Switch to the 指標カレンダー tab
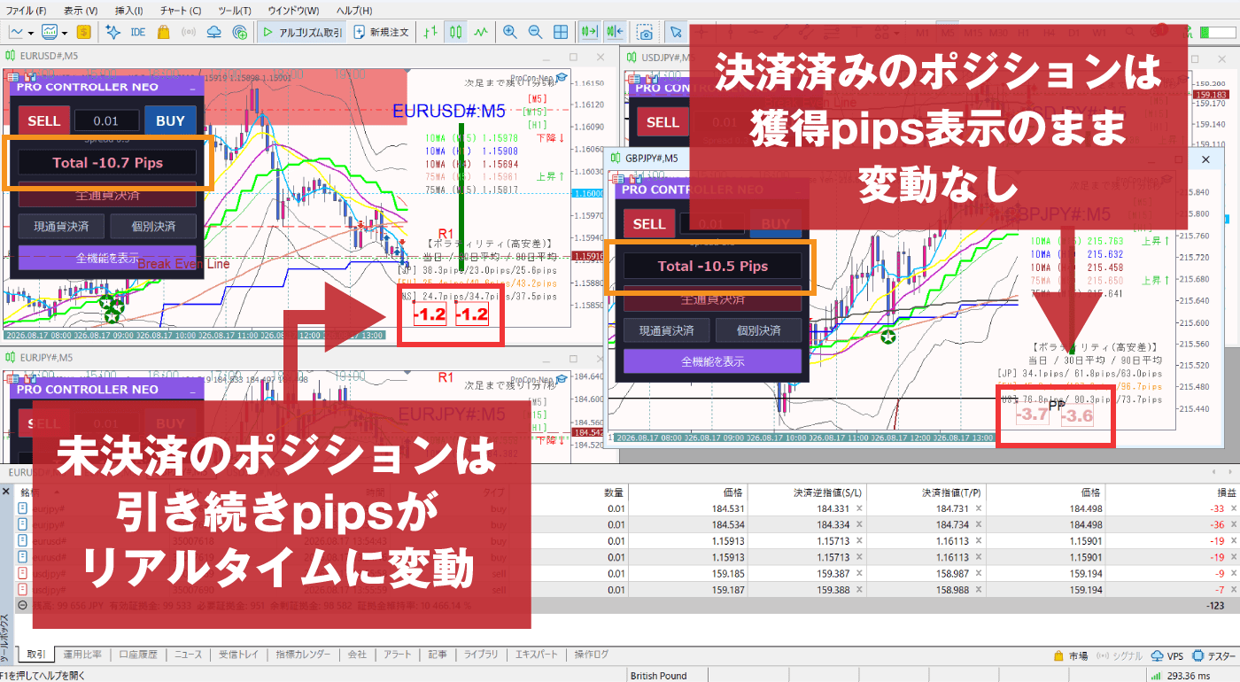This screenshot has width=1240, height=682. [x=303, y=655]
